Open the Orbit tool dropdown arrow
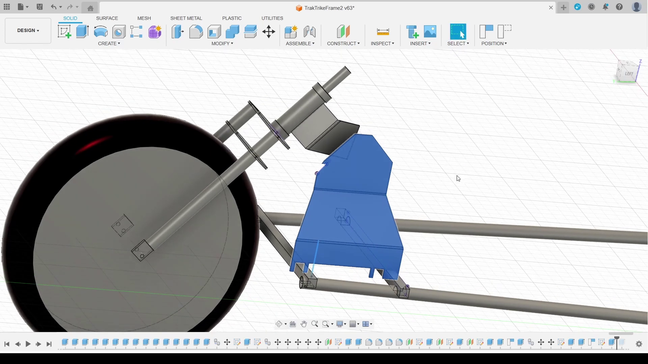 (286, 325)
